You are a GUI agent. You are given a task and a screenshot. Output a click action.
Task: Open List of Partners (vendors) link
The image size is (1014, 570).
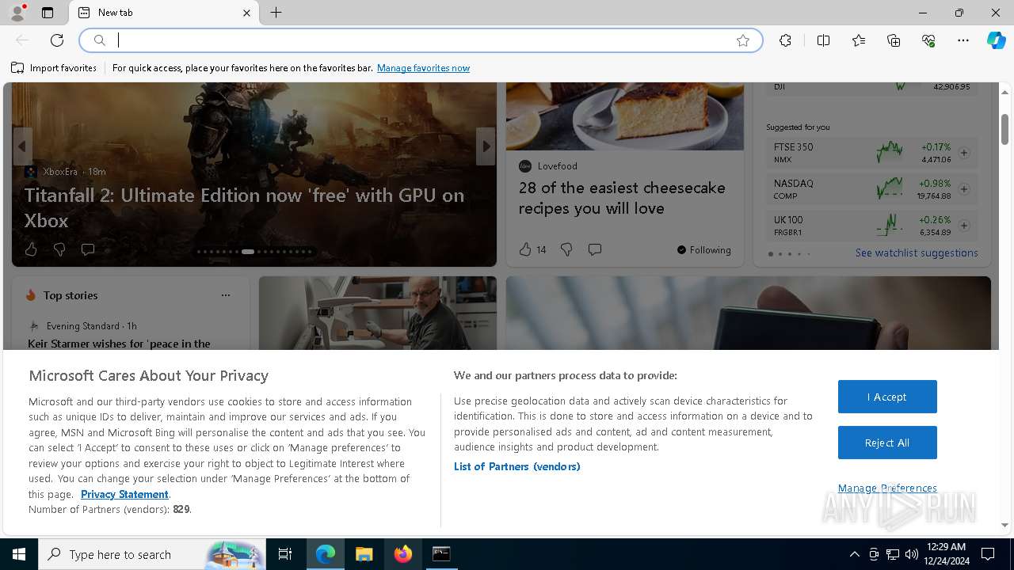[517, 466]
